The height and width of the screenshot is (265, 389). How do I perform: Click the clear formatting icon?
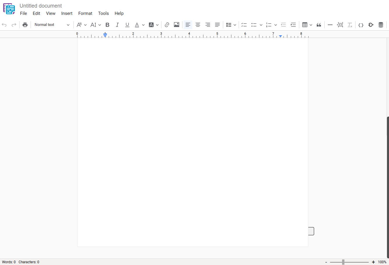coord(350,25)
